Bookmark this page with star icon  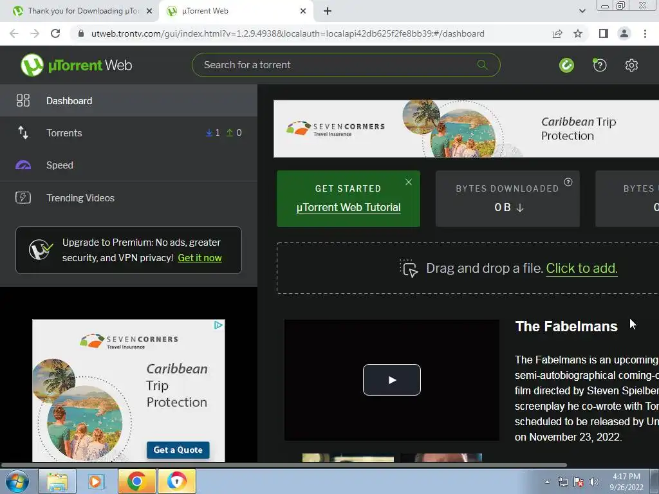coord(578,33)
